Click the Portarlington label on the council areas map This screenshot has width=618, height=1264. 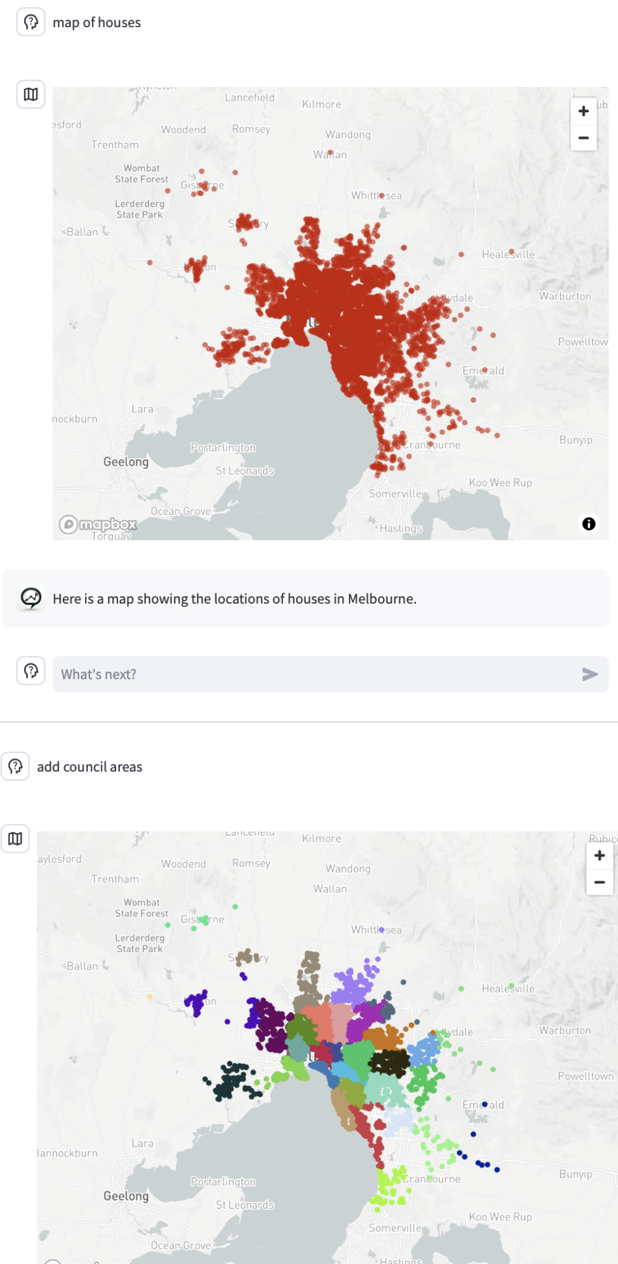pos(223,1182)
